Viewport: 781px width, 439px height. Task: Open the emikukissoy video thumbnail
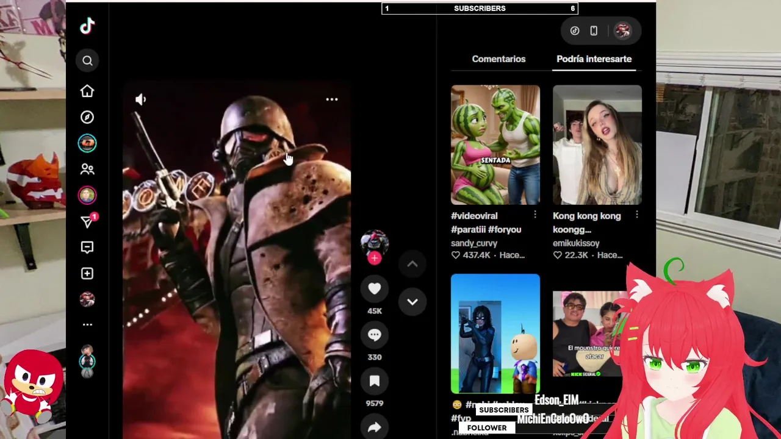(597, 145)
